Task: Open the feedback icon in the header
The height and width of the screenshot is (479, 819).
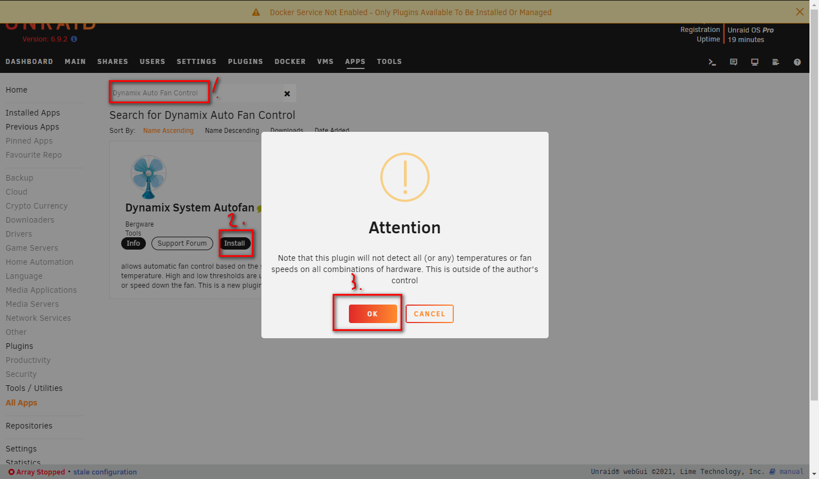Action: click(x=733, y=62)
